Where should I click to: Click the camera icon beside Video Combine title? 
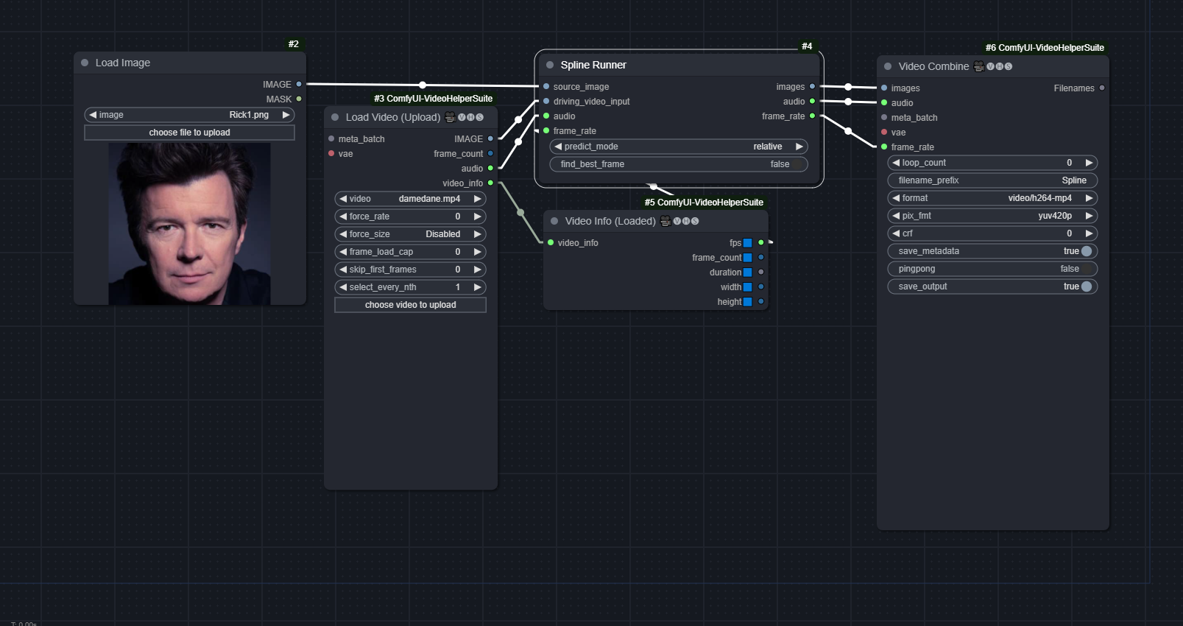coord(979,66)
